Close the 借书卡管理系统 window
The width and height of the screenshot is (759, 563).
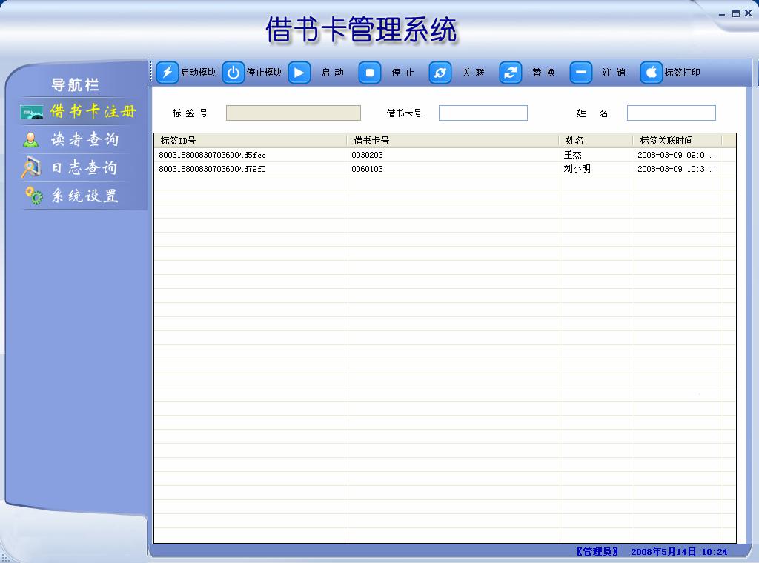click(x=749, y=13)
